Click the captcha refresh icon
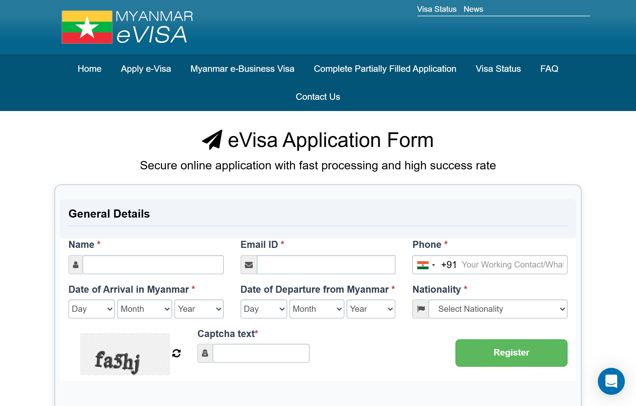The width and height of the screenshot is (636, 406). coord(176,353)
